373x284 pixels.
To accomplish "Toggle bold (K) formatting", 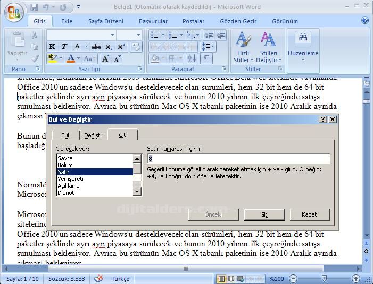I will 52,47.
